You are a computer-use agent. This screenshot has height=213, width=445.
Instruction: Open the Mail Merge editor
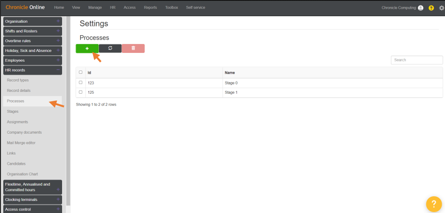point(21,143)
